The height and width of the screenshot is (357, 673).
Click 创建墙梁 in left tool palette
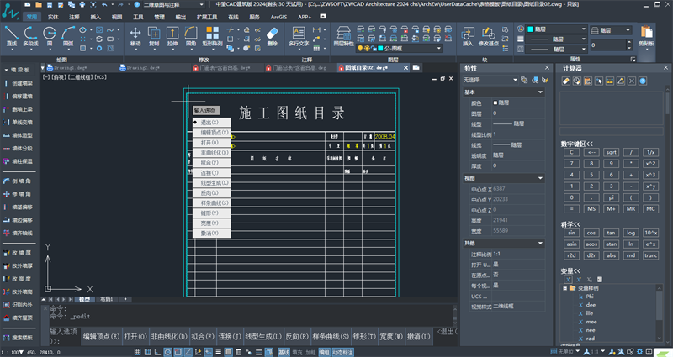coord(19,83)
